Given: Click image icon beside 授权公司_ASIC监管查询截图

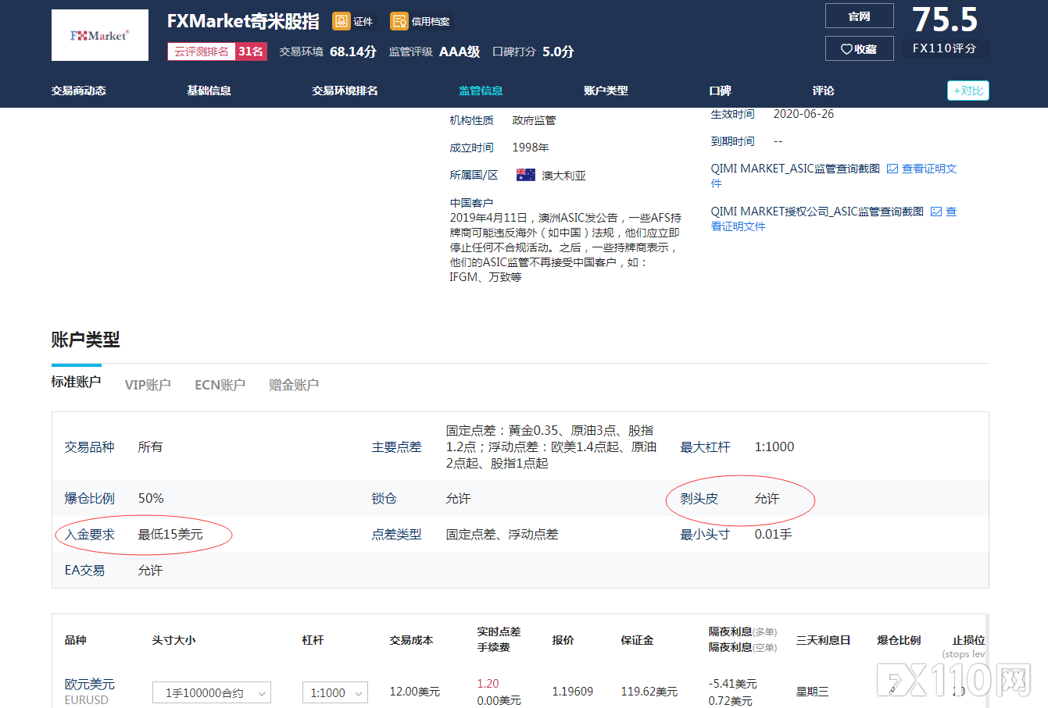Looking at the screenshot, I should coord(936,212).
